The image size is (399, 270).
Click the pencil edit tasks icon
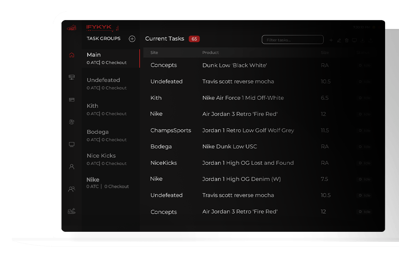pyautogui.click(x=339, y=40)
